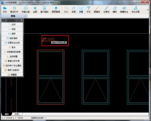Image resolution: width=151 pixels, height=121 pixels.
Task: Select the freehand line tool (任意线)
Action: [x=106, y=10]
